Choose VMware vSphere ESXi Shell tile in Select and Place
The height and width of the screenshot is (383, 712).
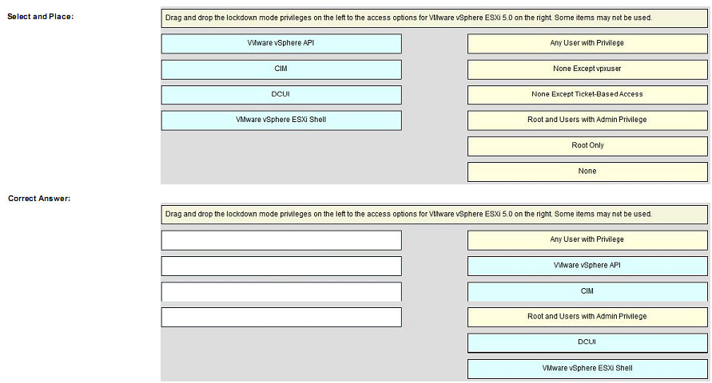point(281,120)
